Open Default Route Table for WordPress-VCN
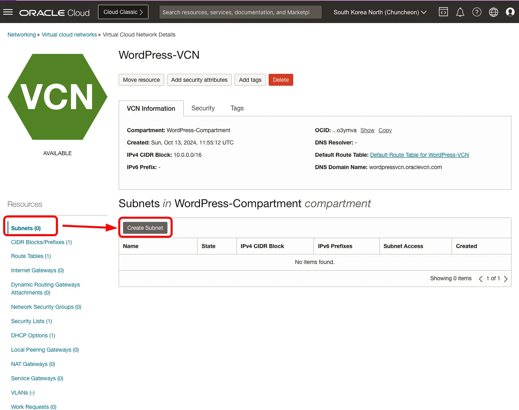Viewport: 519px width, 410px height. point(419,155)
